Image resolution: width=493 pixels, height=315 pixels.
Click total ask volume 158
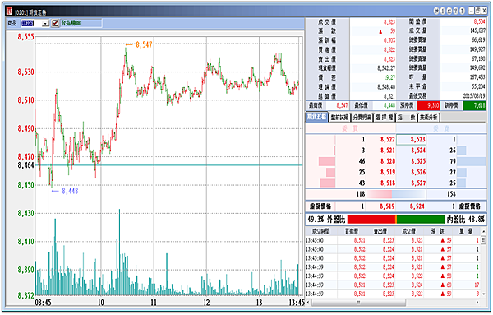(x=451, y=194)
